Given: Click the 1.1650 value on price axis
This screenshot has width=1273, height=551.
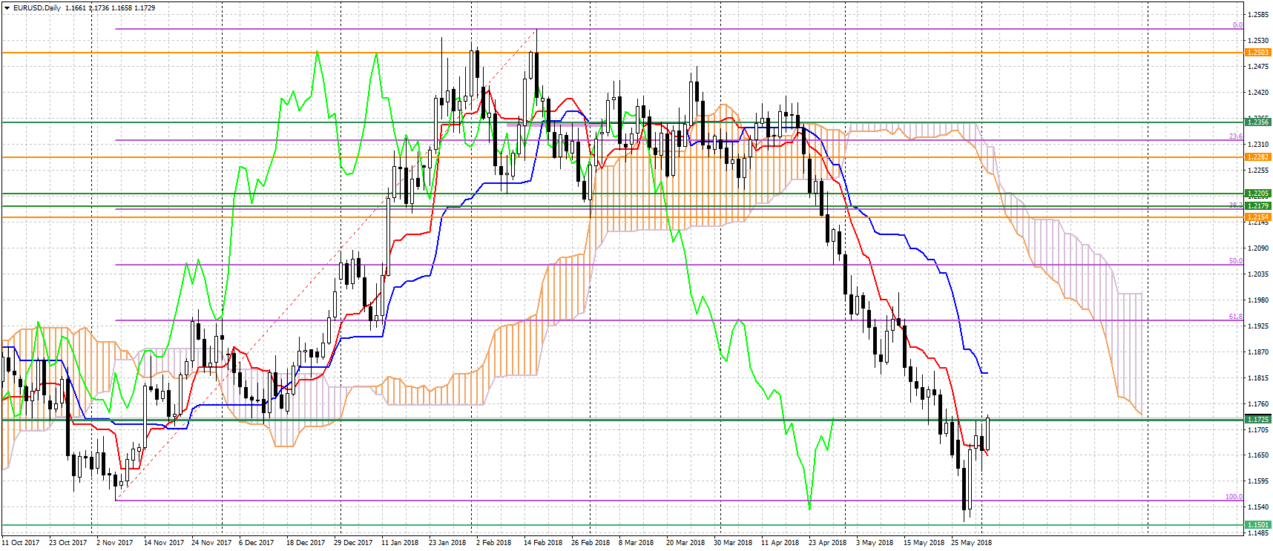Looking at the screenshot, I should (x=1257, y=455).
